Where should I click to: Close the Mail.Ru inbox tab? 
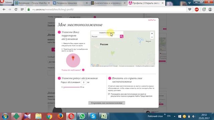pyautogui.click(x=49, y=3)
